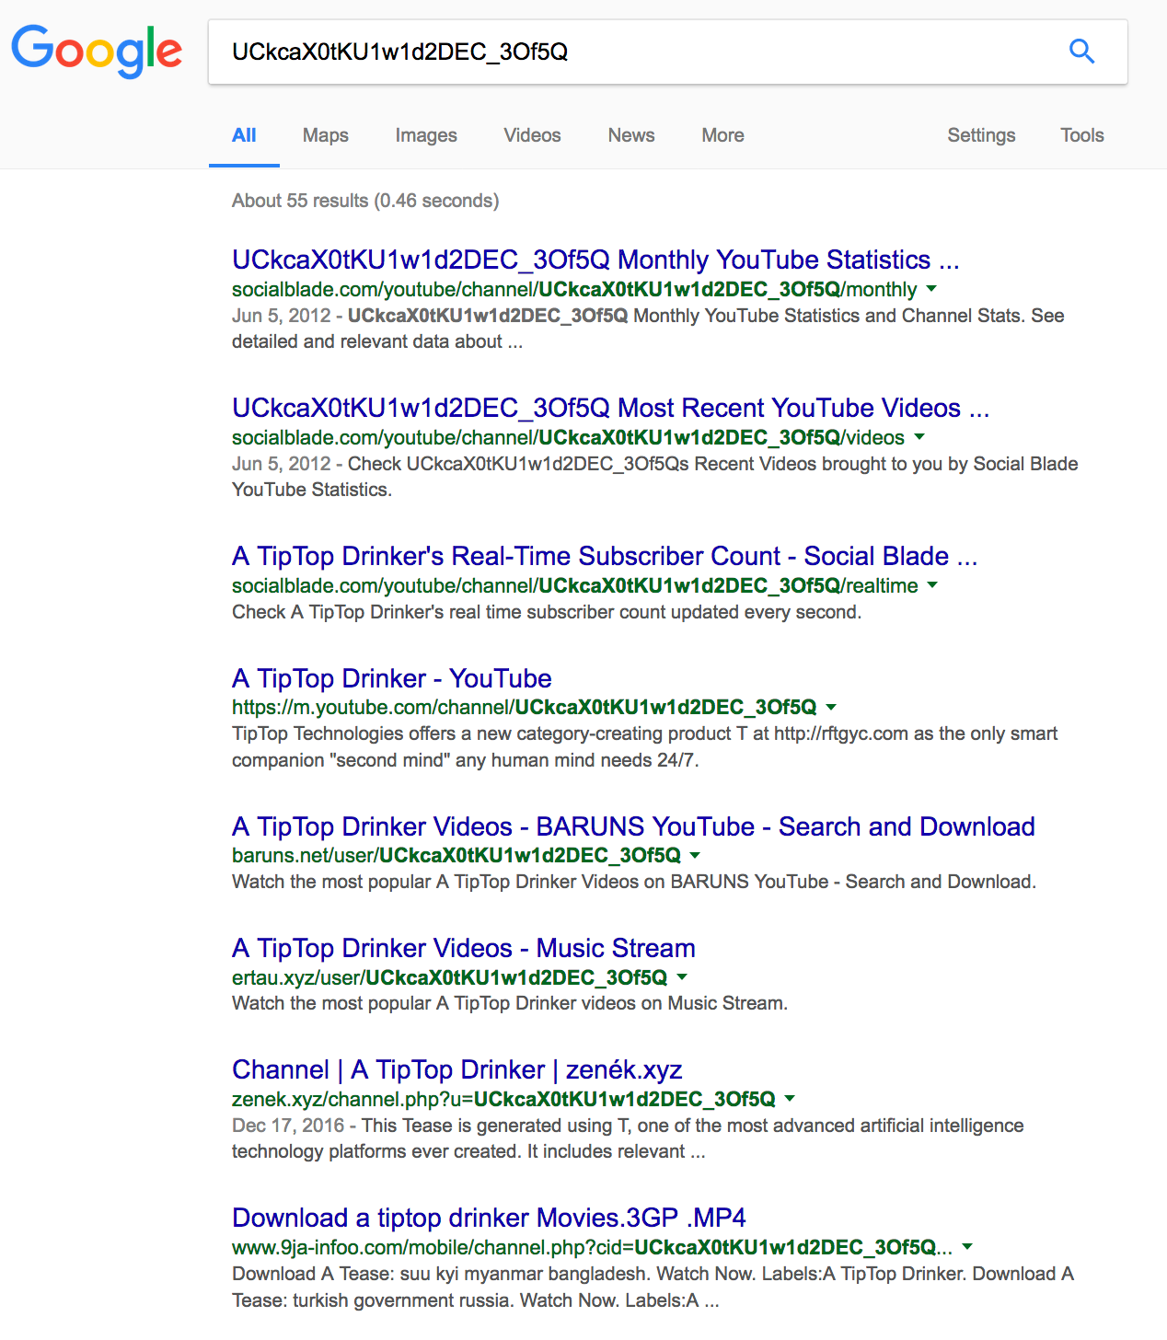Click the zenek.xyz/channel.php green URL text
1167x1340 pixels.
503,1099
